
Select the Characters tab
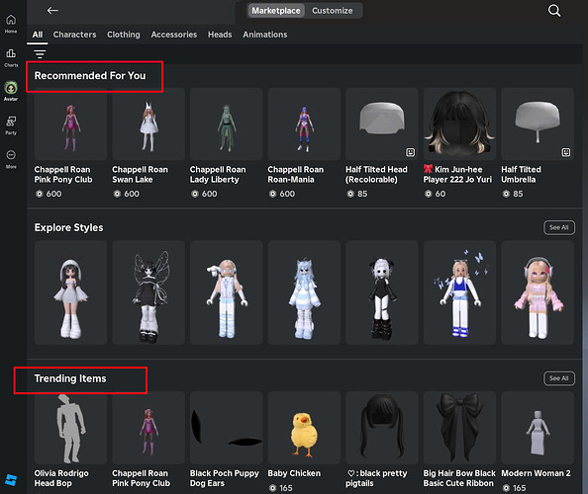pyautogui.click(x=74, y=35)
